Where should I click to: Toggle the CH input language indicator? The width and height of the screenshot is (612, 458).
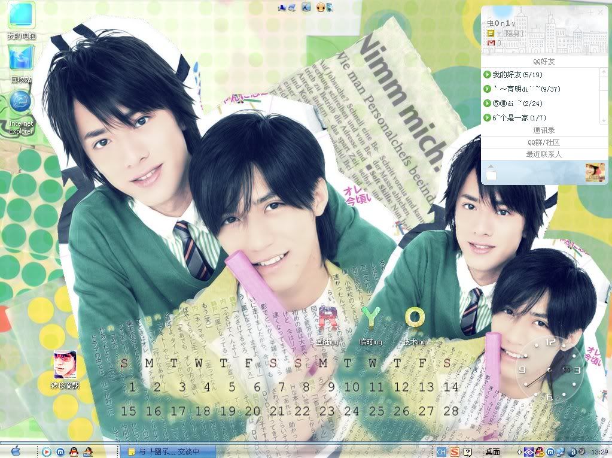442,451
